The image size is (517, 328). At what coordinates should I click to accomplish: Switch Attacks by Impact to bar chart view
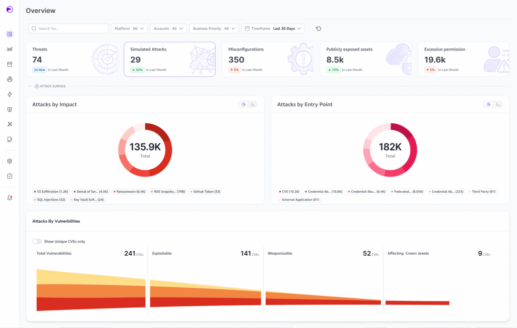[x=253, y=105]
